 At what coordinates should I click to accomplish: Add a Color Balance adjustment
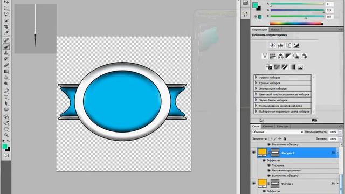coord(280,56)
